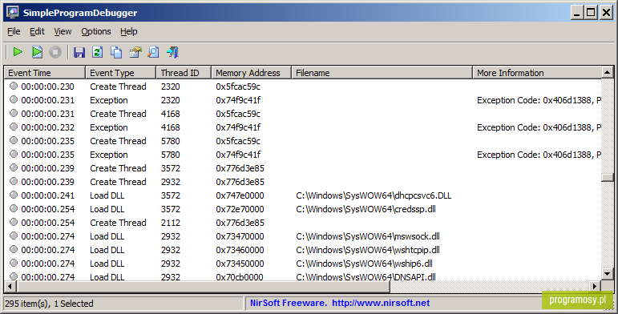Open Properties with the hand-and-card icon
Image resolution: width=618 pixels, height=314 pixels.
click(135, 52)
